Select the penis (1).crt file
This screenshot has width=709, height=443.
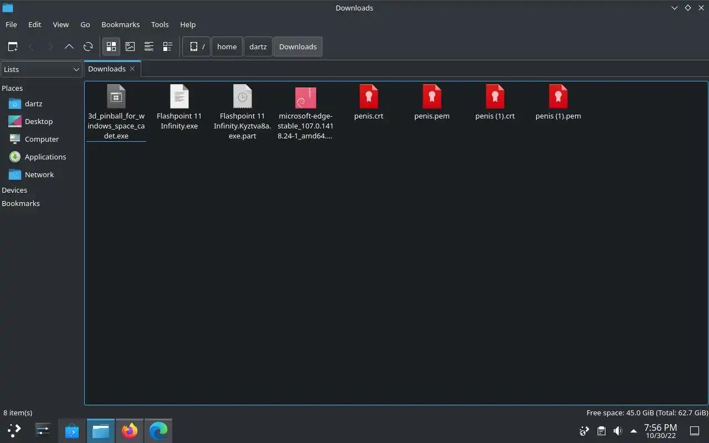(495, 103)
